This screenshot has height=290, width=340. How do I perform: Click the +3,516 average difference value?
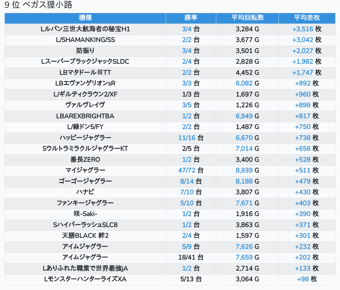coord(303,29)
